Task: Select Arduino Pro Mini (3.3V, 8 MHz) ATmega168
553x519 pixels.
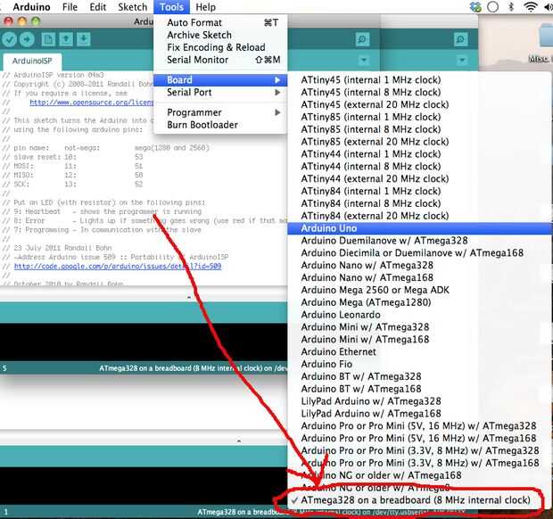Action: pyautogui.click(x=420, y=463)
